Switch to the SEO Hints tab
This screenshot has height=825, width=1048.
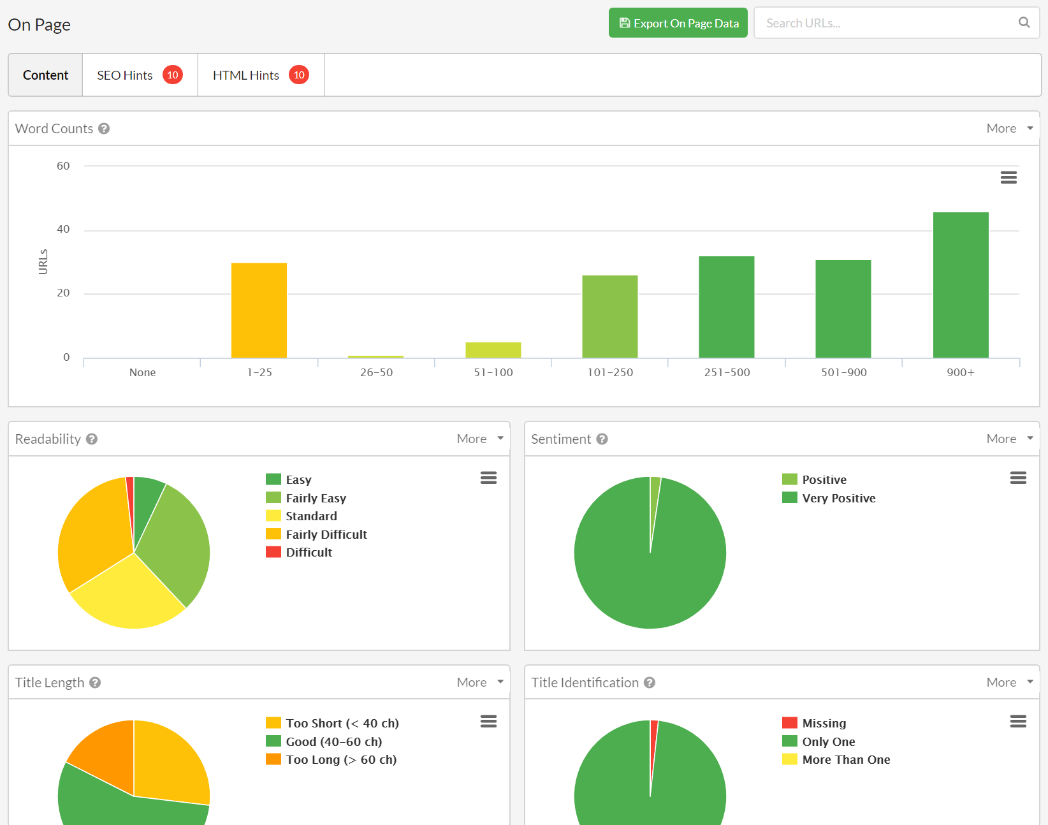click(140, 75)
